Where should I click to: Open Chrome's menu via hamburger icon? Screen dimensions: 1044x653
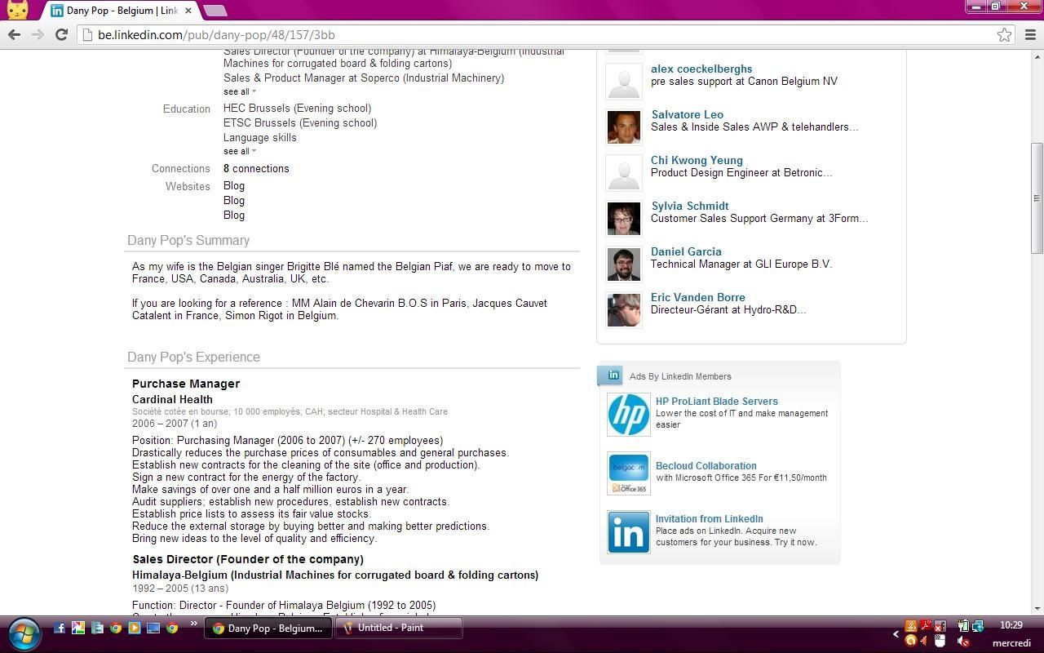[x=1030, y=34]
